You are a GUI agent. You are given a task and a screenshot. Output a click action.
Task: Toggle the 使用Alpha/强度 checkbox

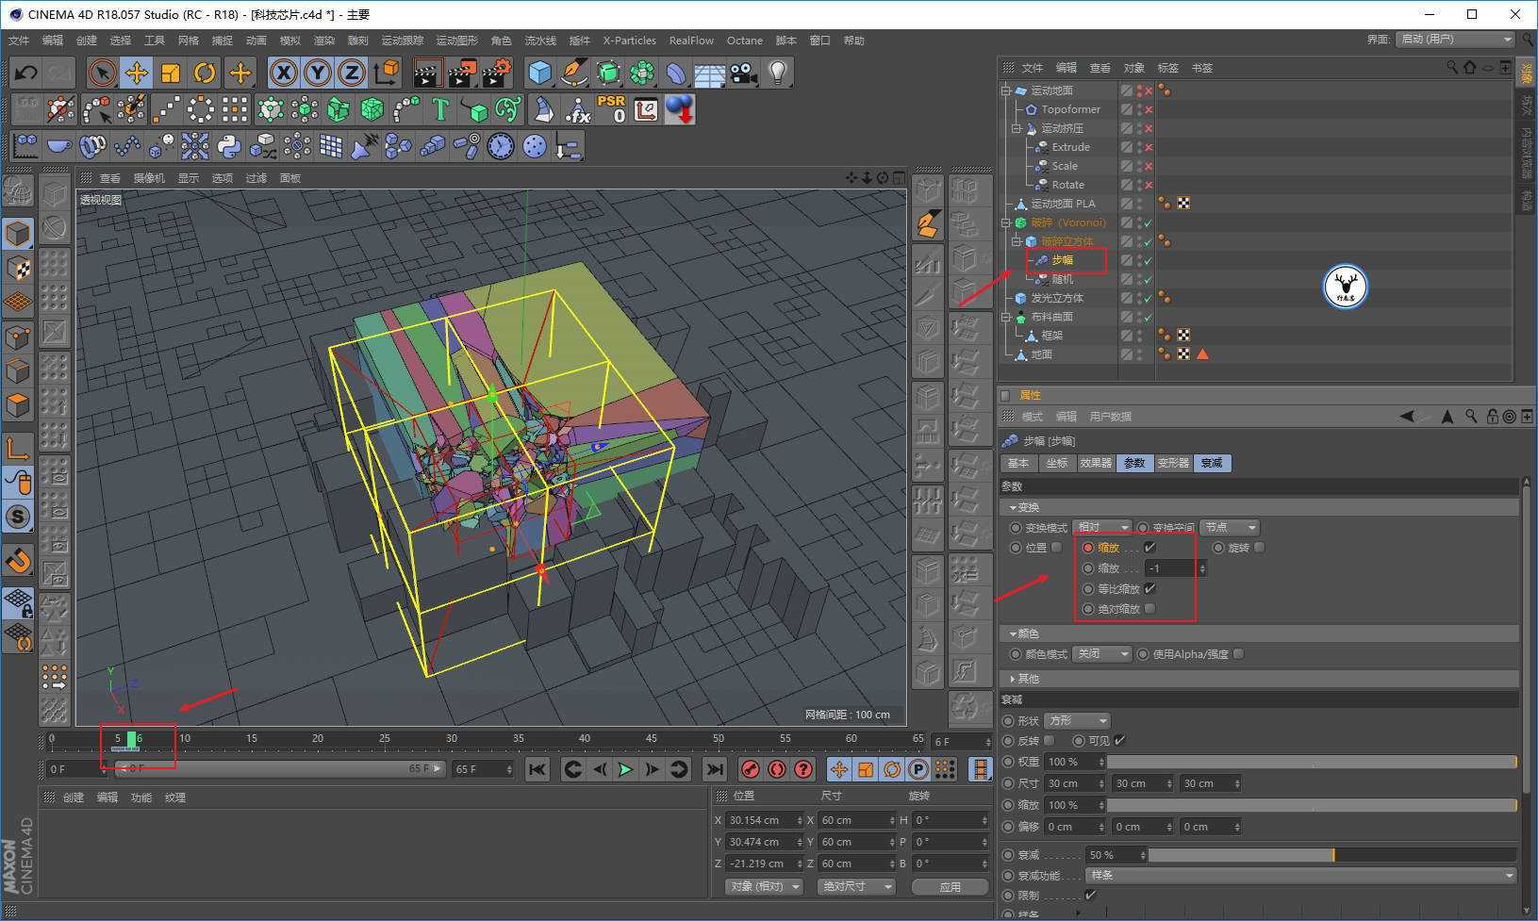tap(1239, 654)
